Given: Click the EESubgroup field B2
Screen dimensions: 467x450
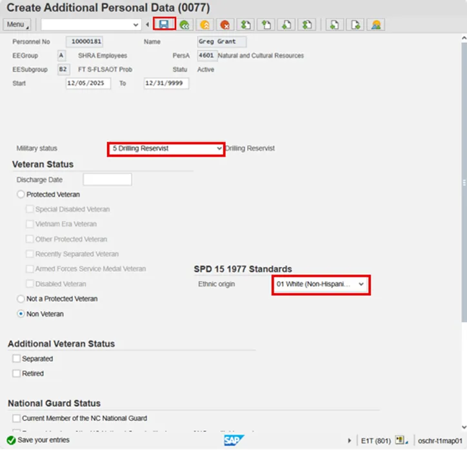Looking at the screenshot, I should click(63, 70).
